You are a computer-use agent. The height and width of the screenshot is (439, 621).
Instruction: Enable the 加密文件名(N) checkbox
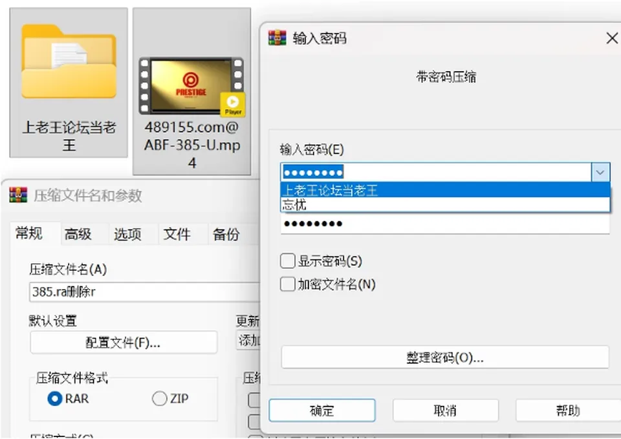[x=287, y=284]
